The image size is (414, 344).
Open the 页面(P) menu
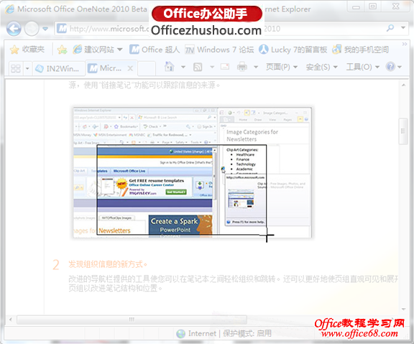pos(282,67)
